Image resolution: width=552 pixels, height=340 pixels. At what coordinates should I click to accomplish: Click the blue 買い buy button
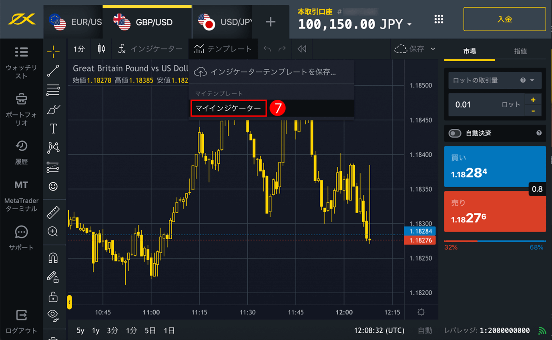495,166
